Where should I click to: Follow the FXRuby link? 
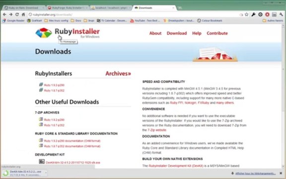point(204,102)
